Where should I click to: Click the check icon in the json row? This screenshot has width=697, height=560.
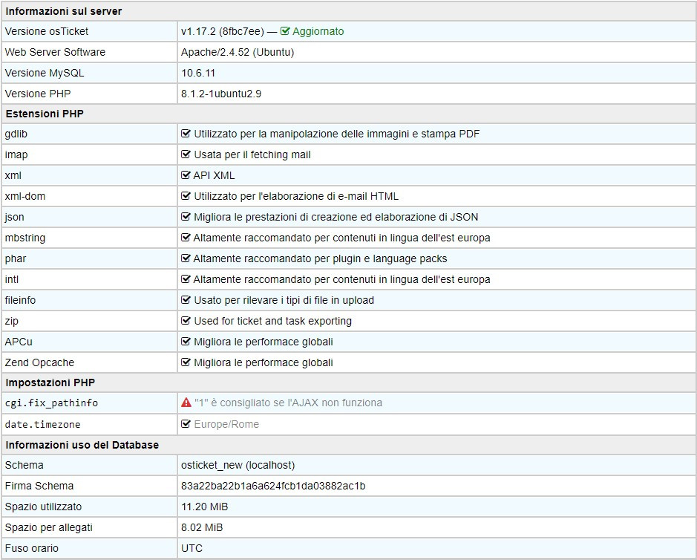click(186, 217)
